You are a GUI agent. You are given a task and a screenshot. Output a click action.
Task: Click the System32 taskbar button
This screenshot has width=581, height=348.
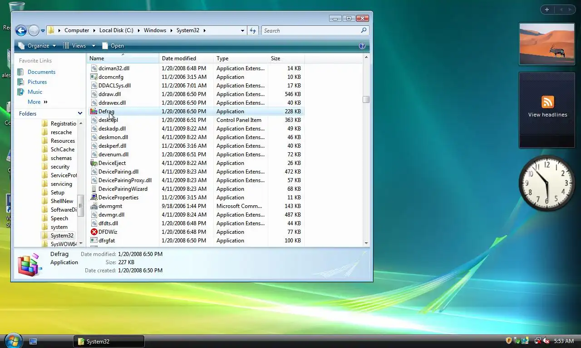coord(109,341)
